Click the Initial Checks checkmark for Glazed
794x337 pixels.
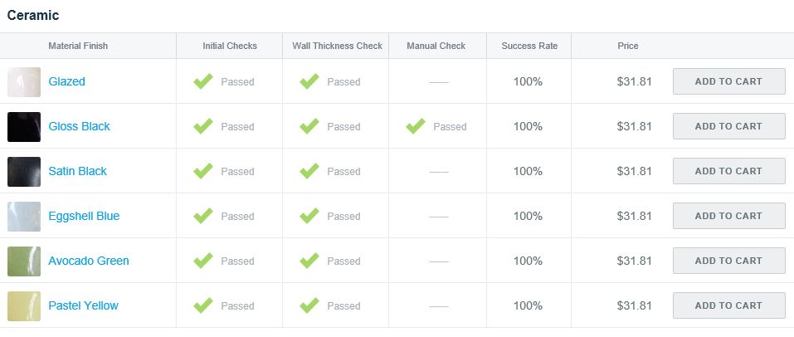pos(203,81)
